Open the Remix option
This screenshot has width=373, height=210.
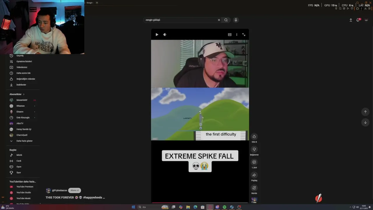pos(254,188)
